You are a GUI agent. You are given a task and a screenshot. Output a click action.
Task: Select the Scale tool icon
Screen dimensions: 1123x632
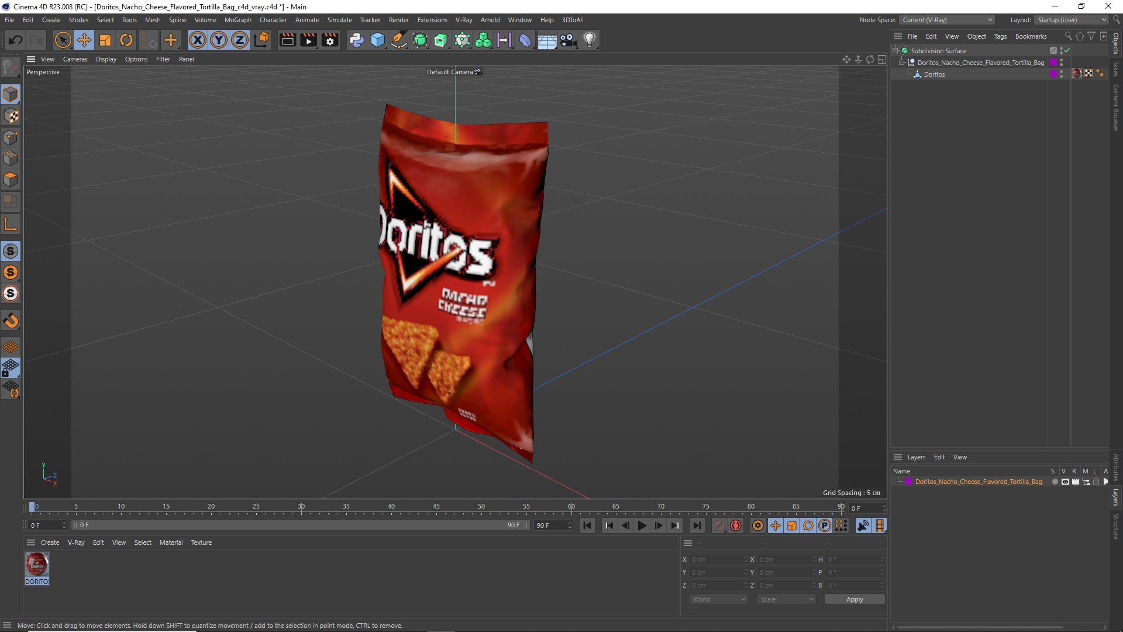105,40
